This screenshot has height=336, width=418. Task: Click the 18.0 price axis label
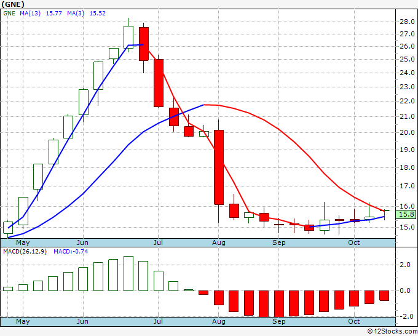[x=407, y=167]
